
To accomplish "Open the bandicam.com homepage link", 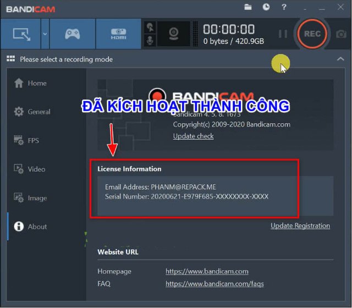I will pos(207,271).
